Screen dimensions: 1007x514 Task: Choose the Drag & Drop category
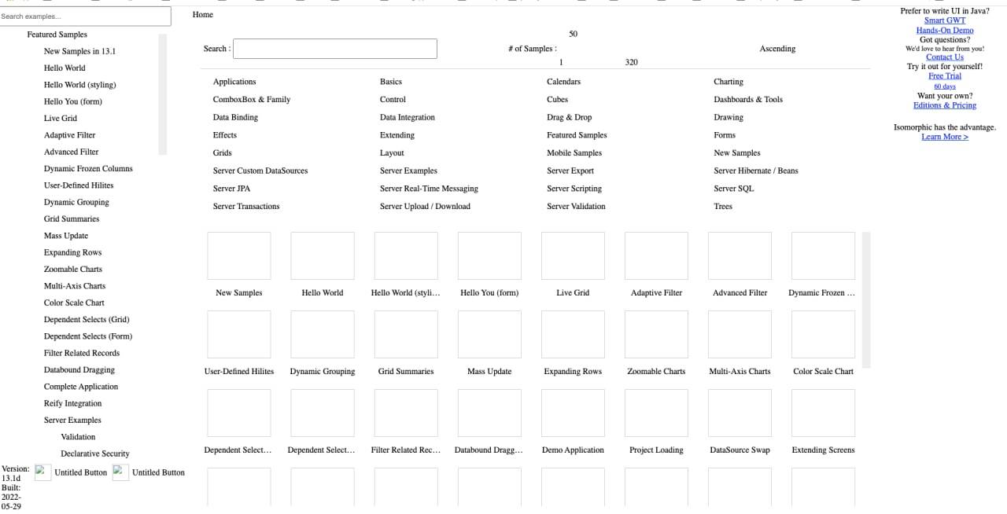pos(569,117)
